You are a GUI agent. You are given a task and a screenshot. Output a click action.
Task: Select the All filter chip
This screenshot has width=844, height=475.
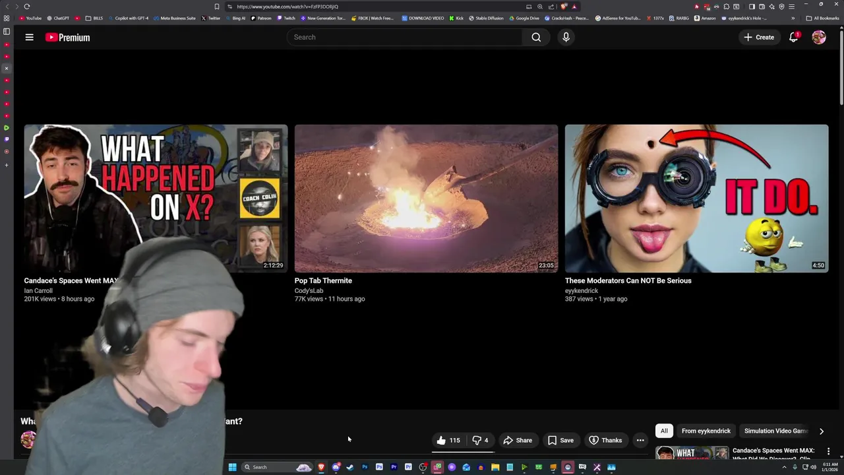[x=664, y=431]
